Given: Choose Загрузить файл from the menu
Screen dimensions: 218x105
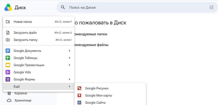Looking at the screenshot, I should tap(39, 33).
